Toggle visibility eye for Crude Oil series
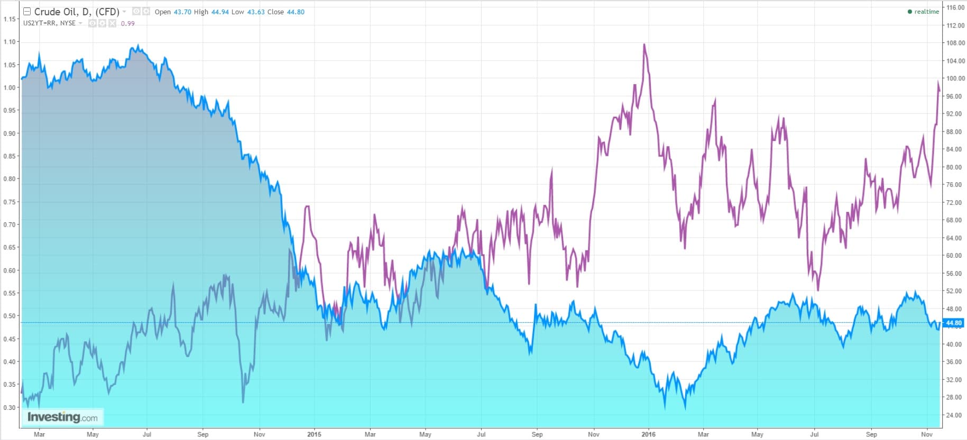This screenshot has width=967, height=440. (136, 11)
